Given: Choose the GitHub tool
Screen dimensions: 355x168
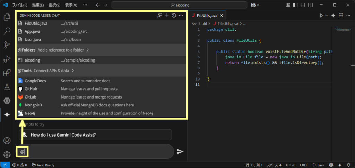Looking at the screenshot, I should coord(101,89).
